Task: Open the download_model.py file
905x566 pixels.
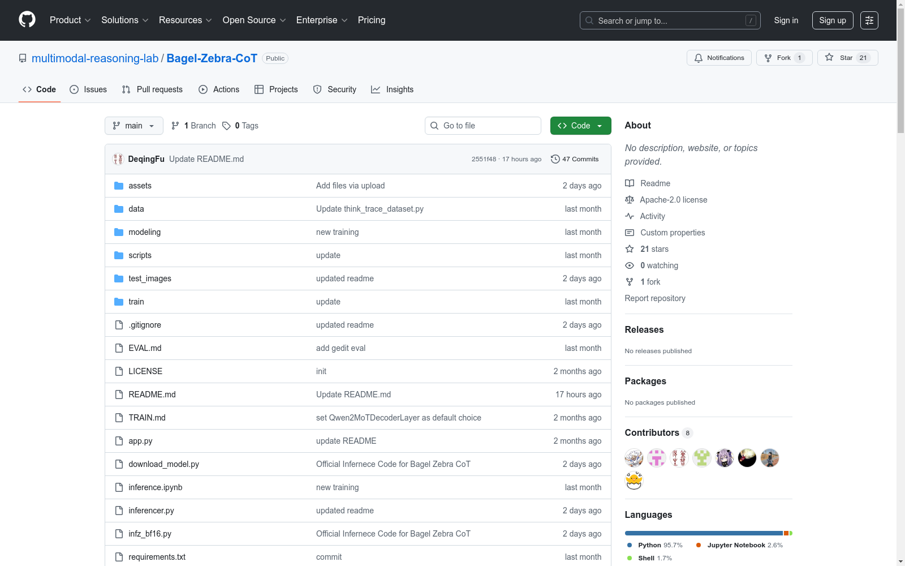Action: pyautogui.click(x=163, y=464)
